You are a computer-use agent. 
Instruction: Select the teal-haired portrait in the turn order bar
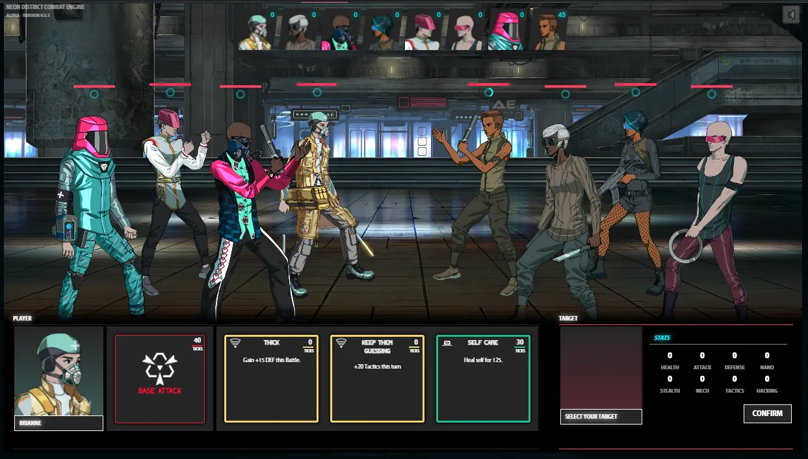381,31
